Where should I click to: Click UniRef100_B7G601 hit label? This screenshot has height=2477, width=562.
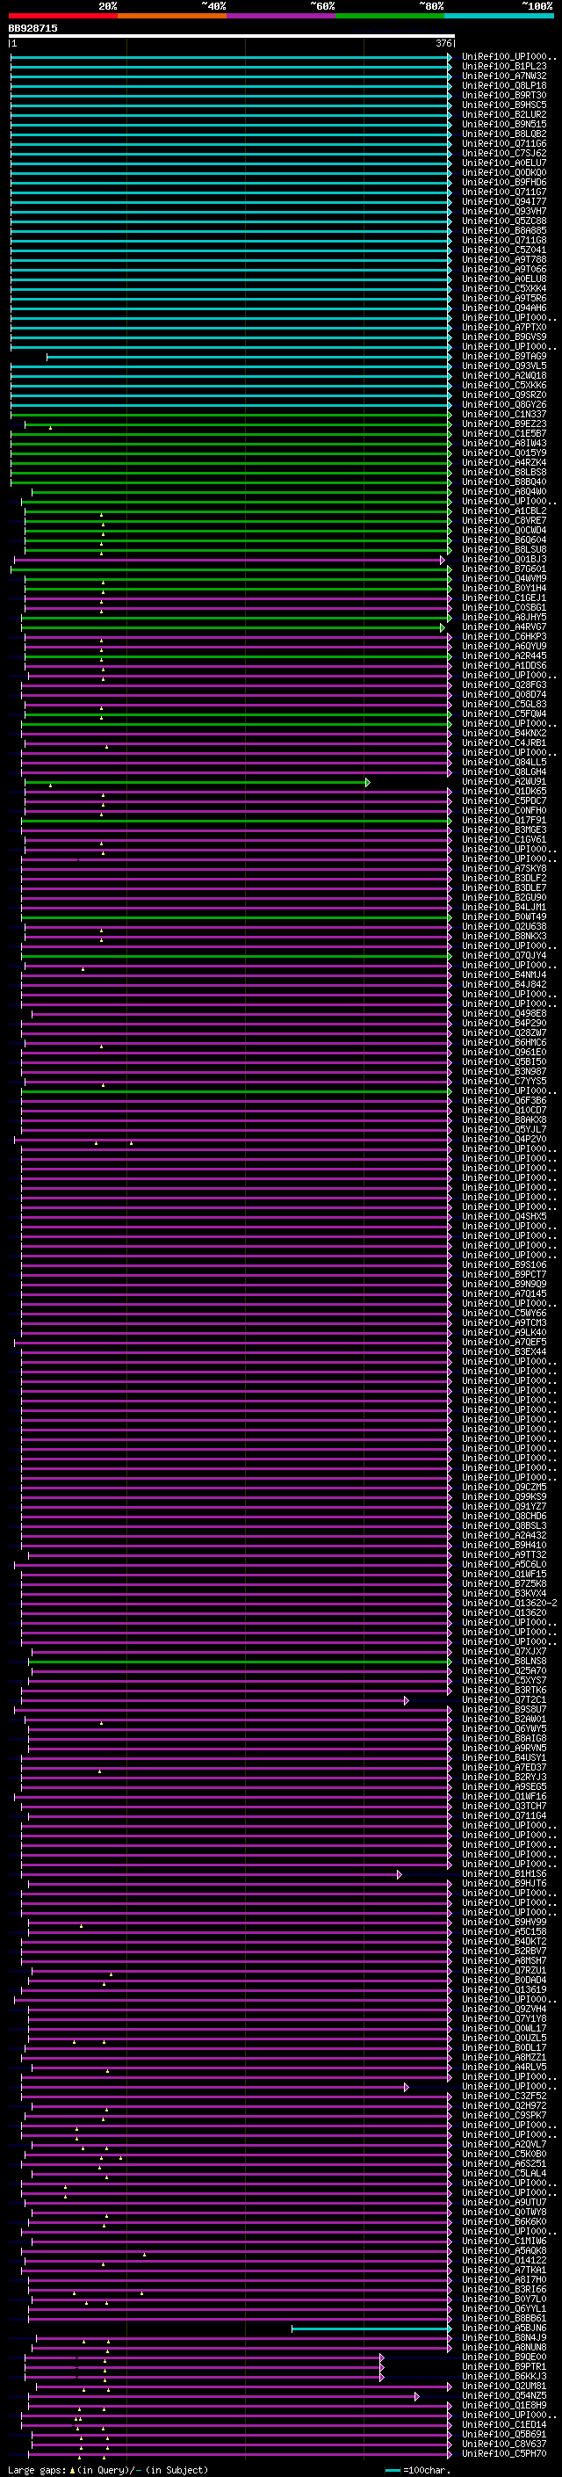tap(504, 569)
